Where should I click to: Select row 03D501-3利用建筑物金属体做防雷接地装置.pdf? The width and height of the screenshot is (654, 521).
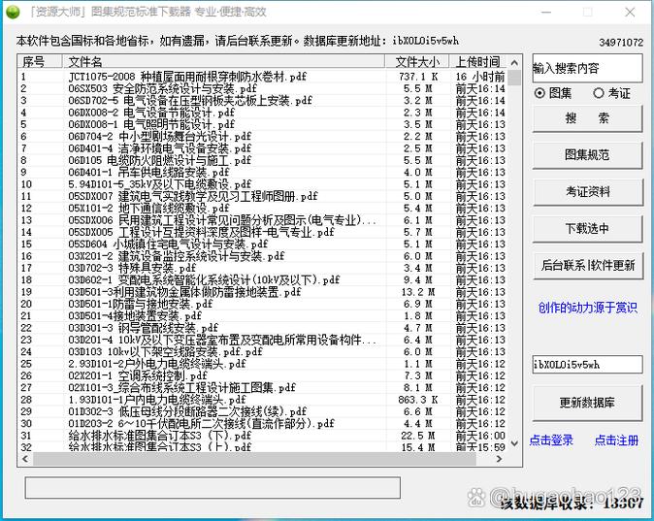[263, 292]
